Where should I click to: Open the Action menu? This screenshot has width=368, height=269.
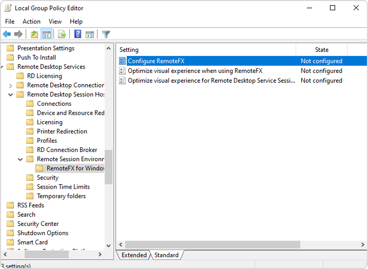[x=31, y=22]
